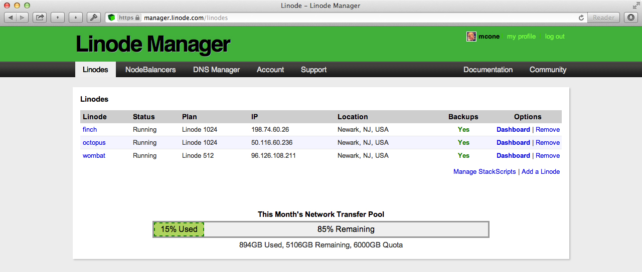
Task: Click the my profile link
Action: pos(521,37)
